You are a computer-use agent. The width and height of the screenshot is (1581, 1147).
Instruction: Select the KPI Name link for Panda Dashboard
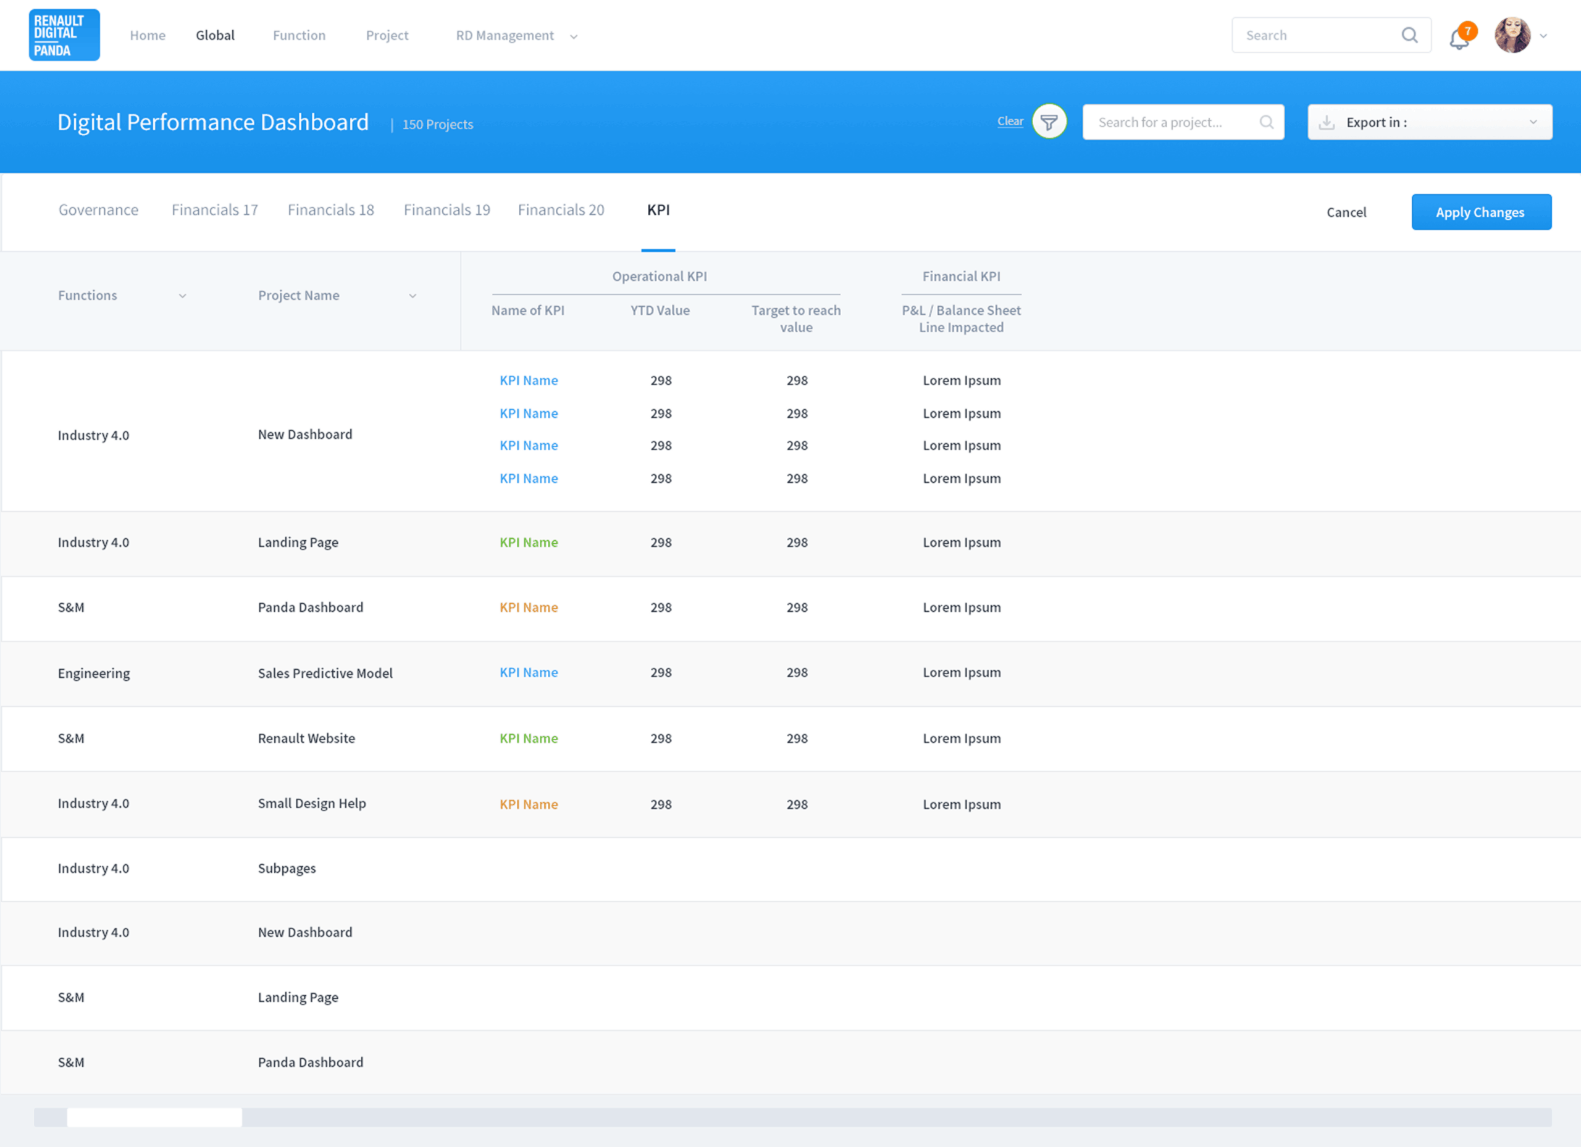click(x=527, y=607)
